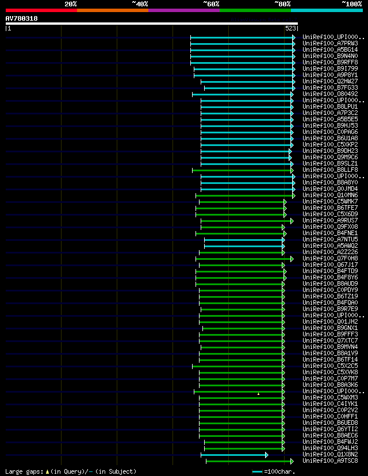Select the UniRef100_B8A8Y0 label
Viewport: 368px width, 476px height.
pyautogui.click(x=330, y=182)
